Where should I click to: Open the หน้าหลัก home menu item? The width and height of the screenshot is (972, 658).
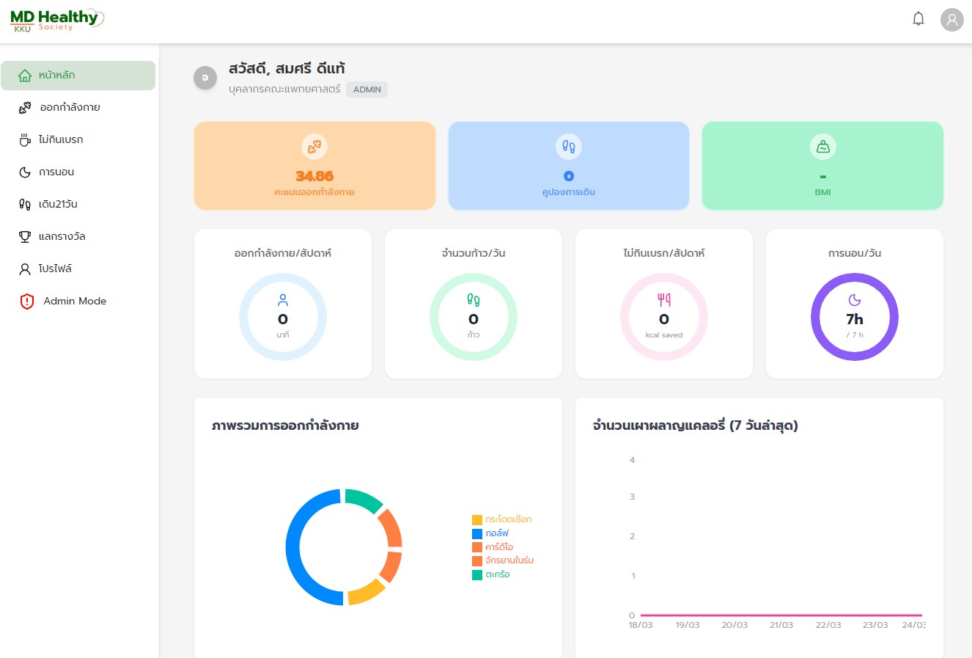pyautogui.click(x=78, y=76)
